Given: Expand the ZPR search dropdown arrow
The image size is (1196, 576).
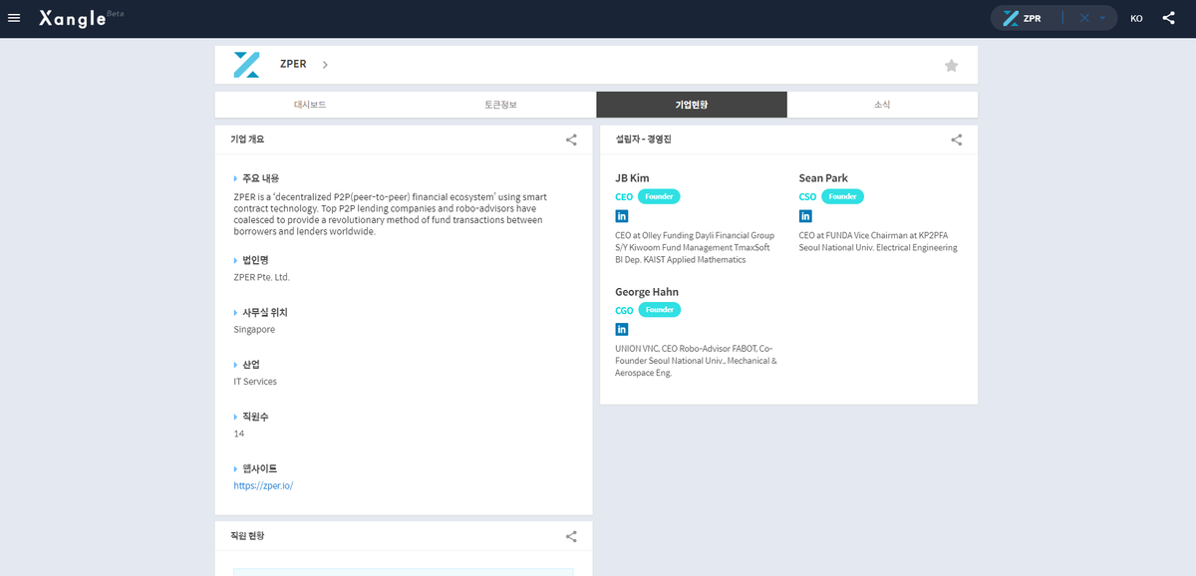Looking at the screenshot, I should (1102, 18).
